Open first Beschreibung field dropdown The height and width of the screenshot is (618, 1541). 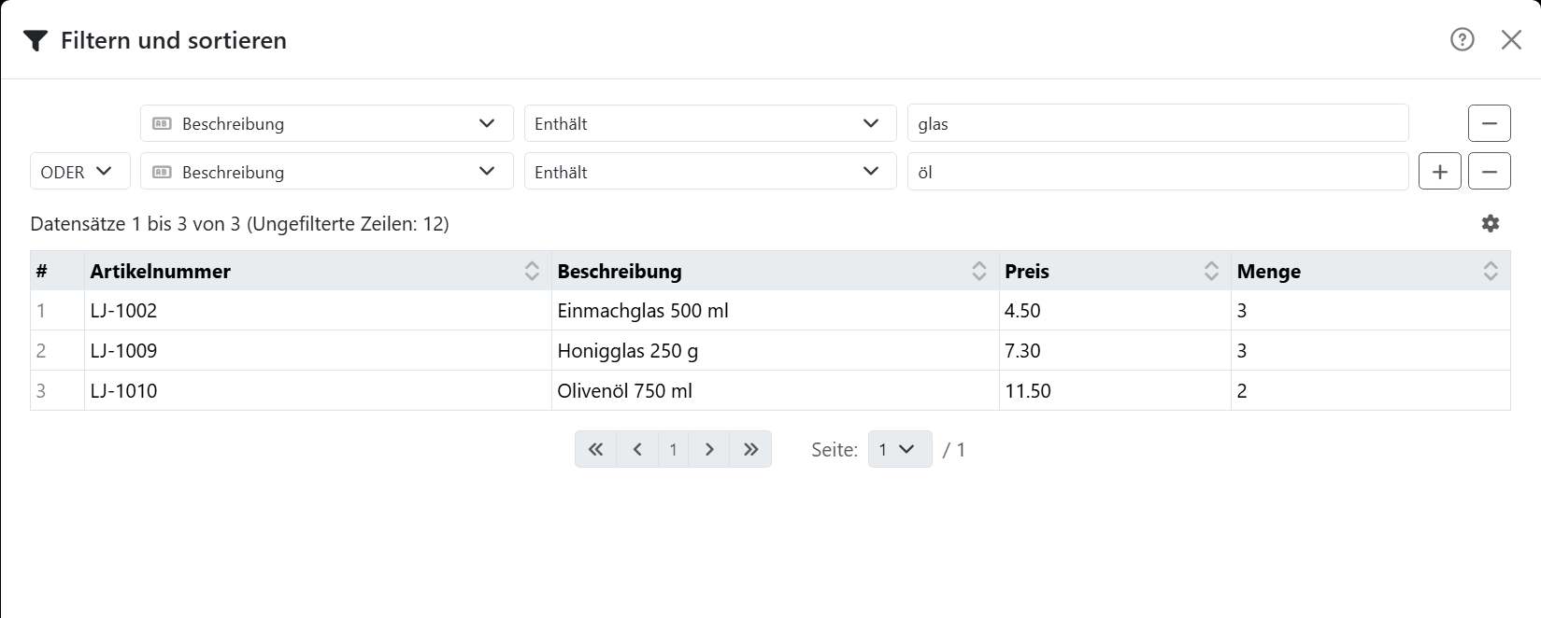[x=327, y=123]
